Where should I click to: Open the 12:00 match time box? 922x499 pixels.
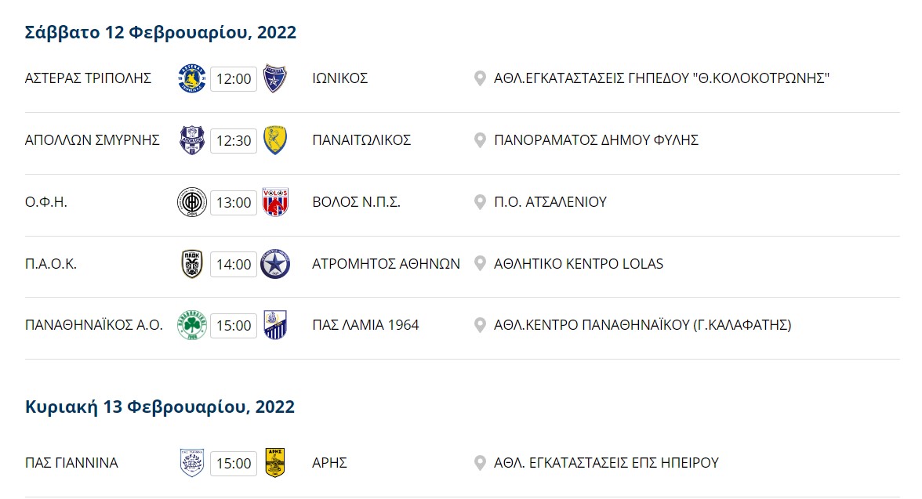pyautogui.click(x=234, y=79)
